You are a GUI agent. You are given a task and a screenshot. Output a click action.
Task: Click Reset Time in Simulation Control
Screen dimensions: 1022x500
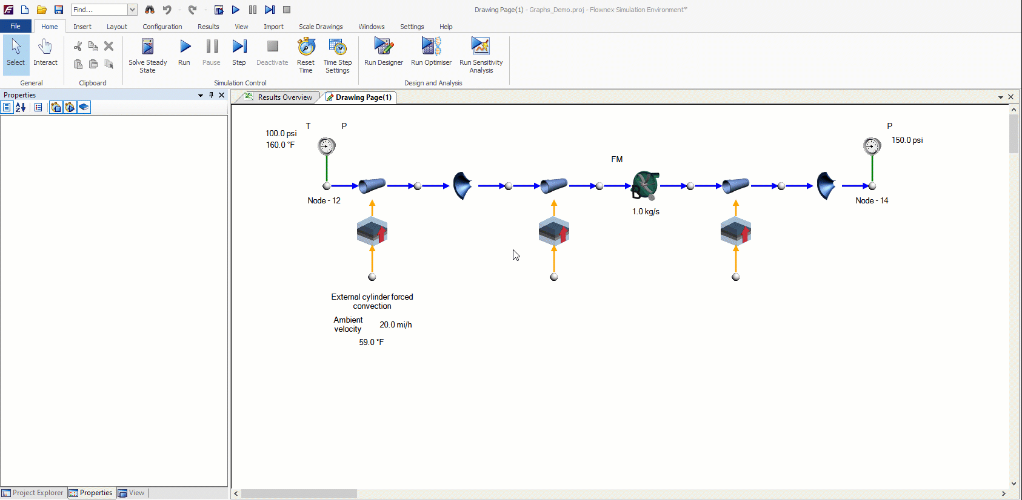coord(306,55)
